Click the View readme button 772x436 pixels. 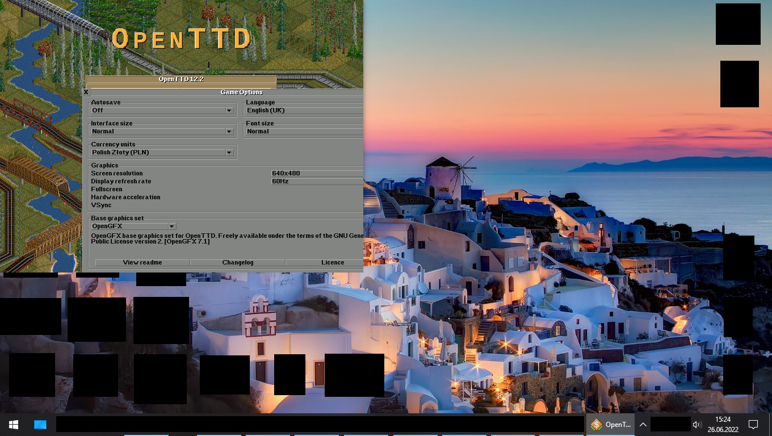142,262
